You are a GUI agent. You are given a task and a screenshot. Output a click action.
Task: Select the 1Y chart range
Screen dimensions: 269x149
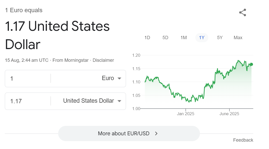[202, 38]
